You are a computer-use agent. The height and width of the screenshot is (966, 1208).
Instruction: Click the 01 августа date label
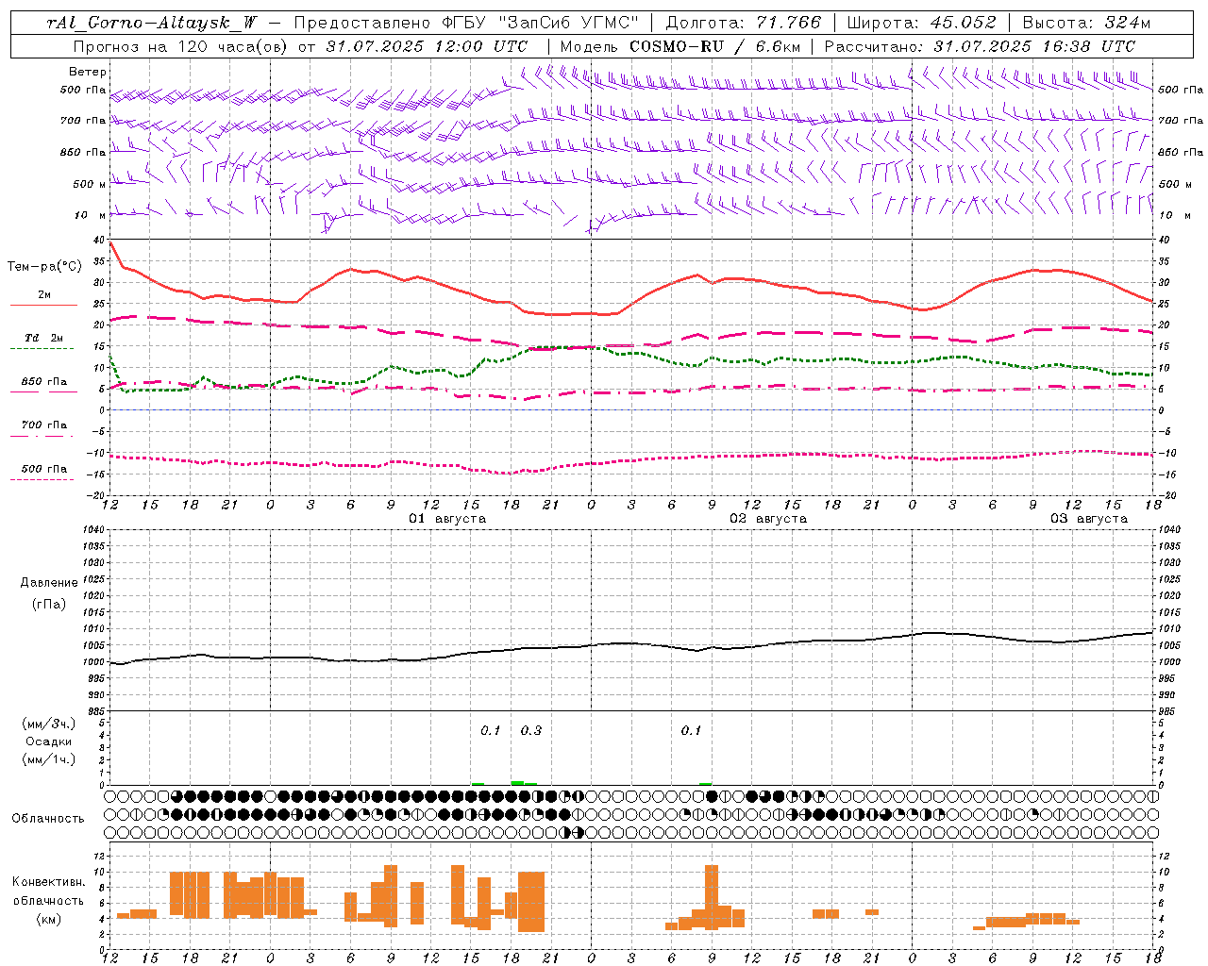[447, 519]
